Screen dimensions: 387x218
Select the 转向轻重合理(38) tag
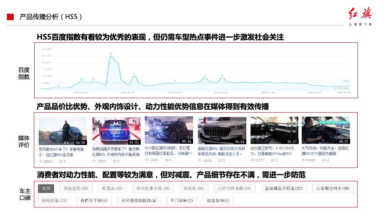(153, 189)
